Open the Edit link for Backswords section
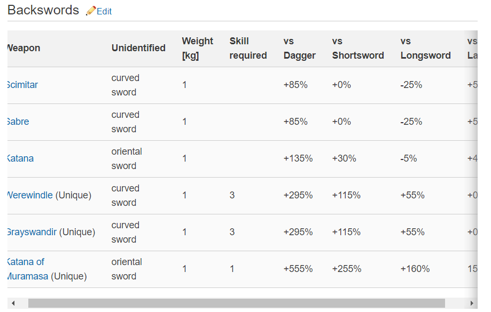 click(104, 11)
